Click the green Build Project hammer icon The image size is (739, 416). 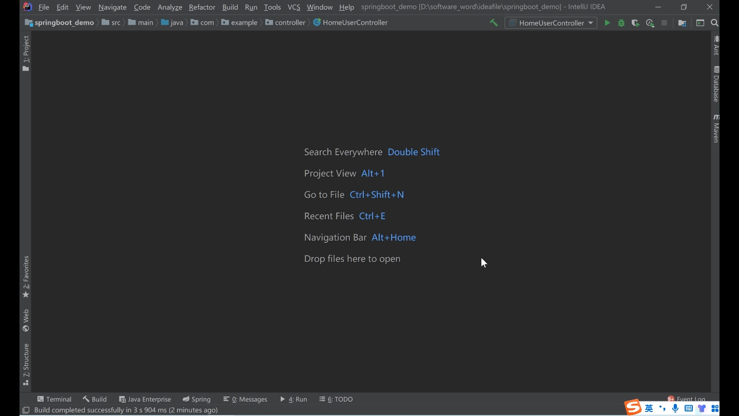(x=494, y=23)
